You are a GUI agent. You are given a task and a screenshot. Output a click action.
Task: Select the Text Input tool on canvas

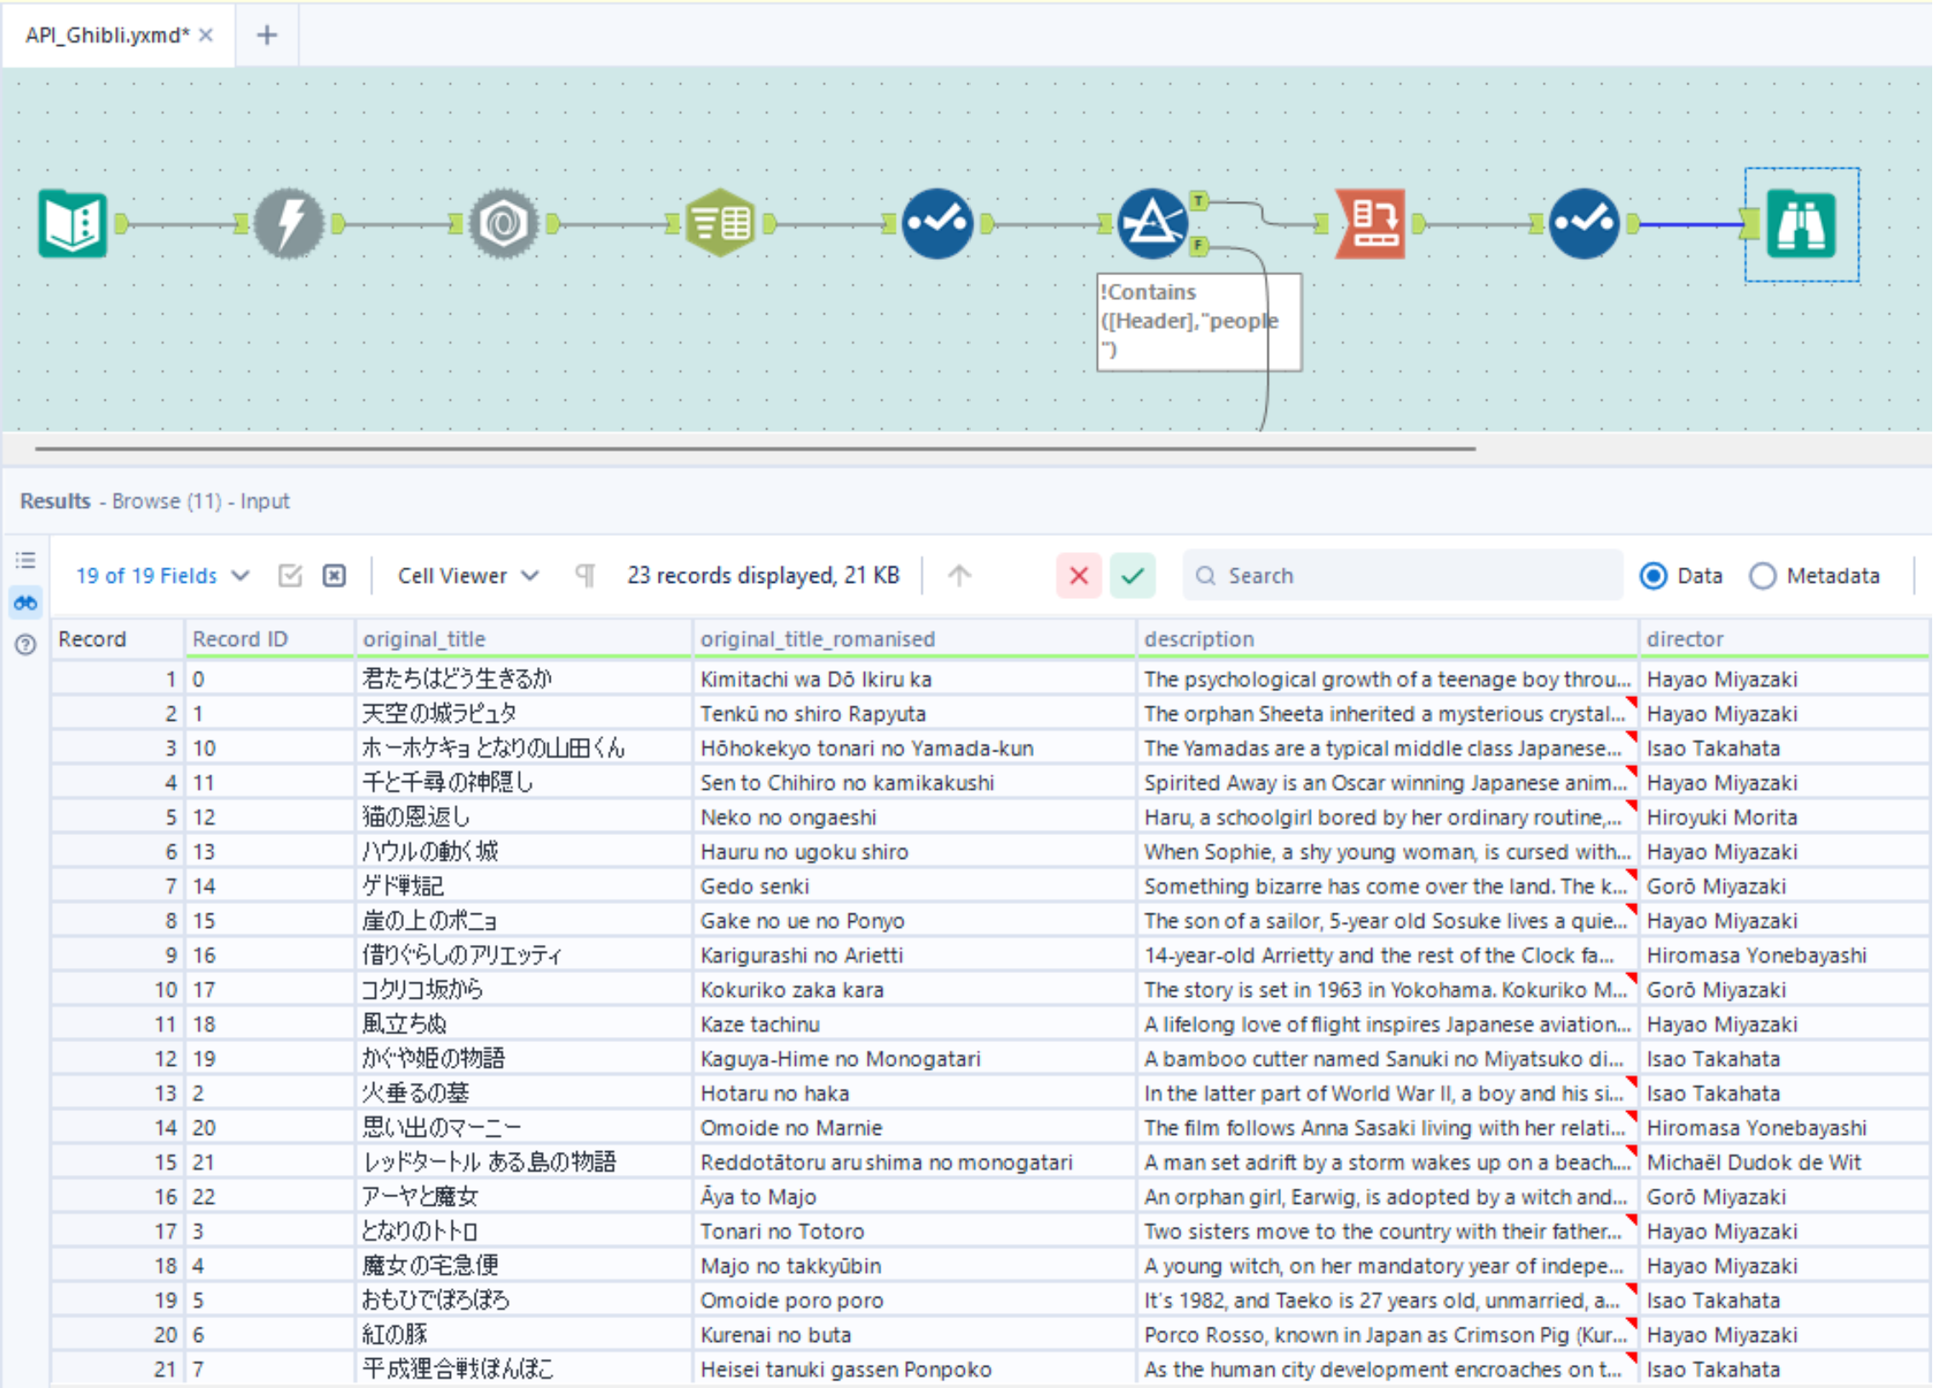tap(72, 224)
